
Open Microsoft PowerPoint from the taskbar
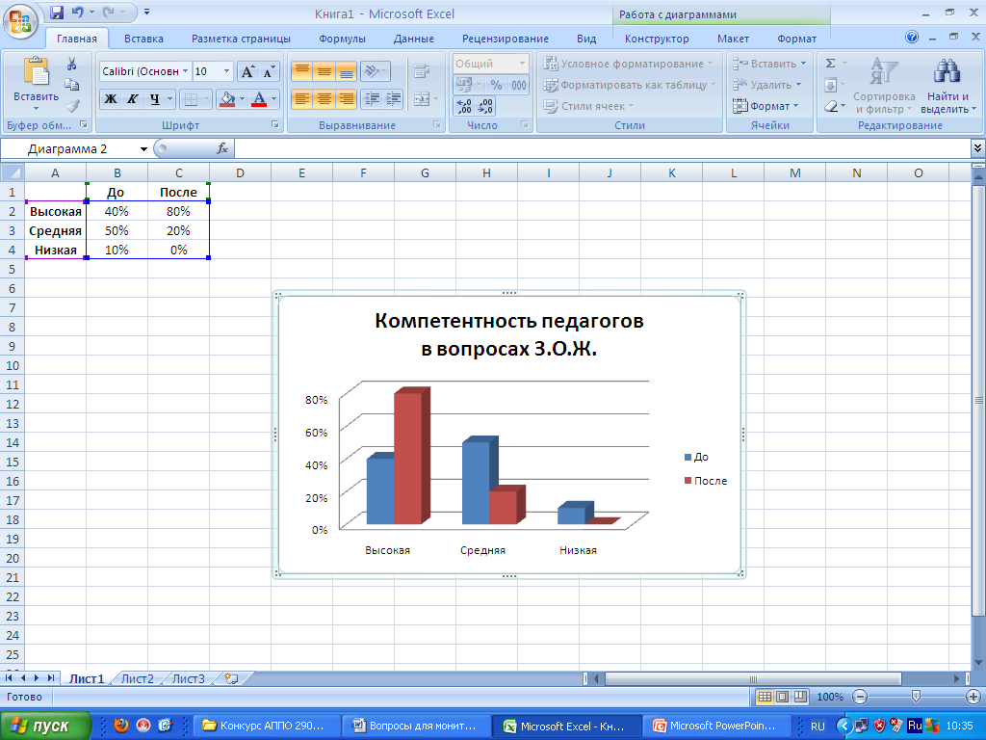[717, 727]
